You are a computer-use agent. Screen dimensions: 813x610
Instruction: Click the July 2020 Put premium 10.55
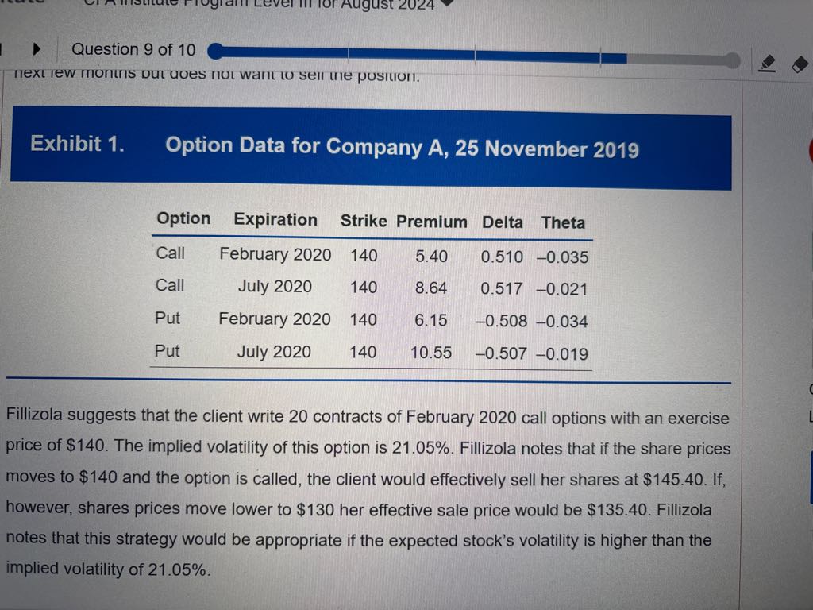click(x=430, y=352)
